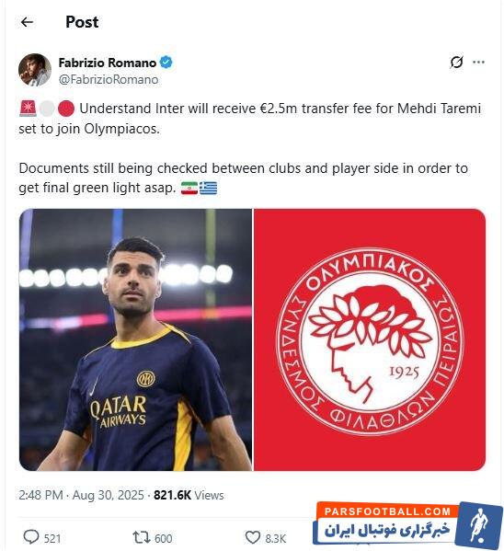Click the Grok slashed-circle icon

point(456,63)
